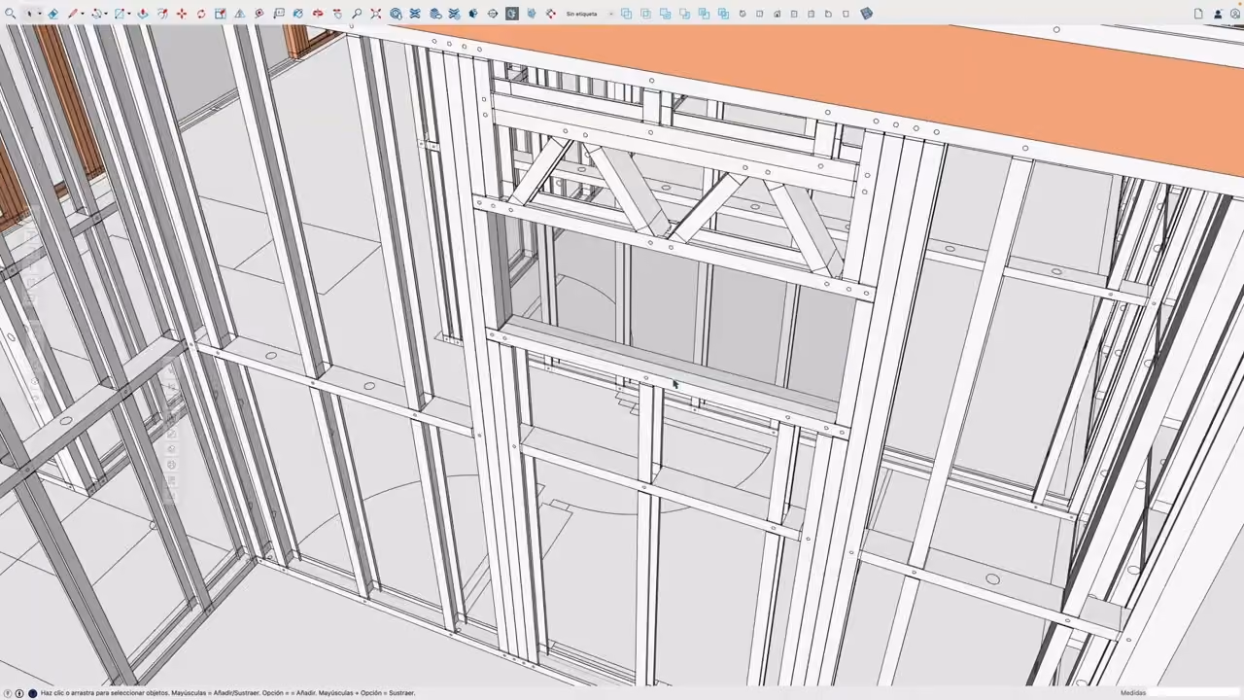
Task: Click the last solid tools icon (Split)
Action: coord(723,14)
